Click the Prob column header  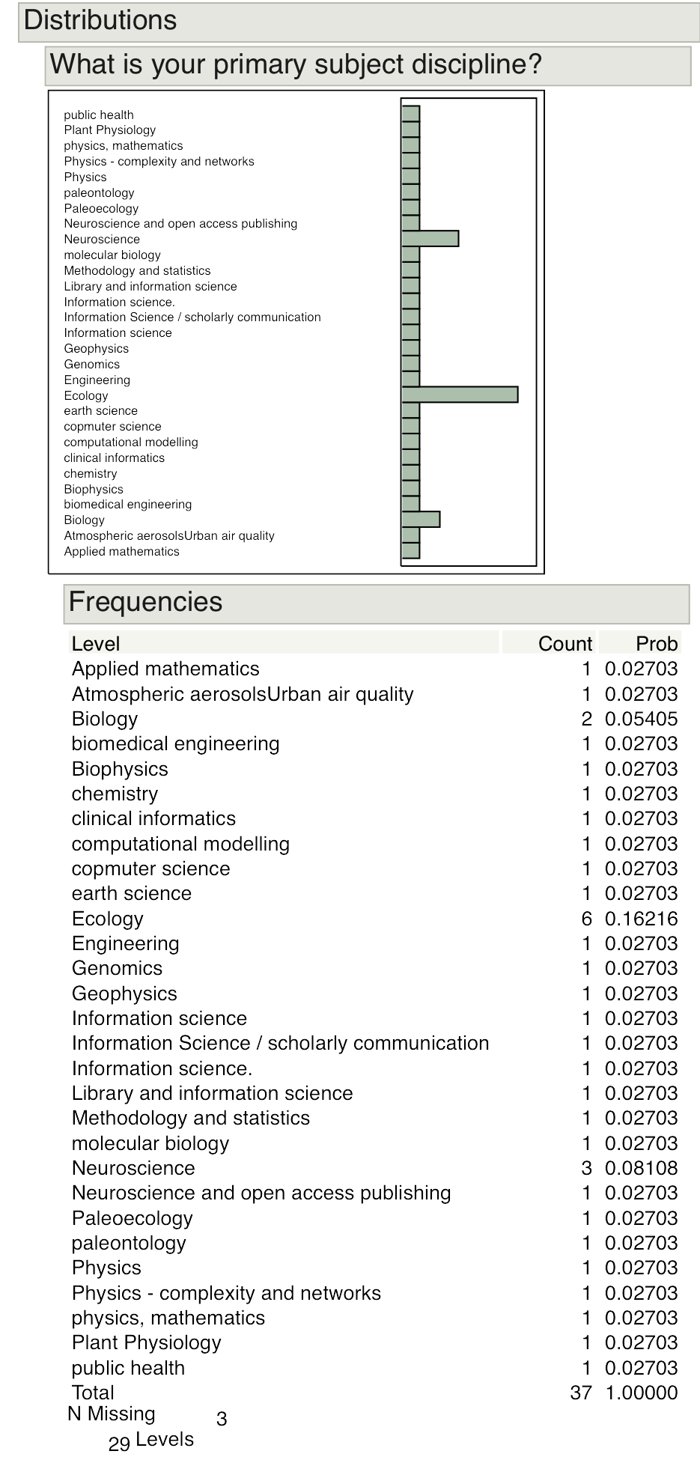coord(656,644)
